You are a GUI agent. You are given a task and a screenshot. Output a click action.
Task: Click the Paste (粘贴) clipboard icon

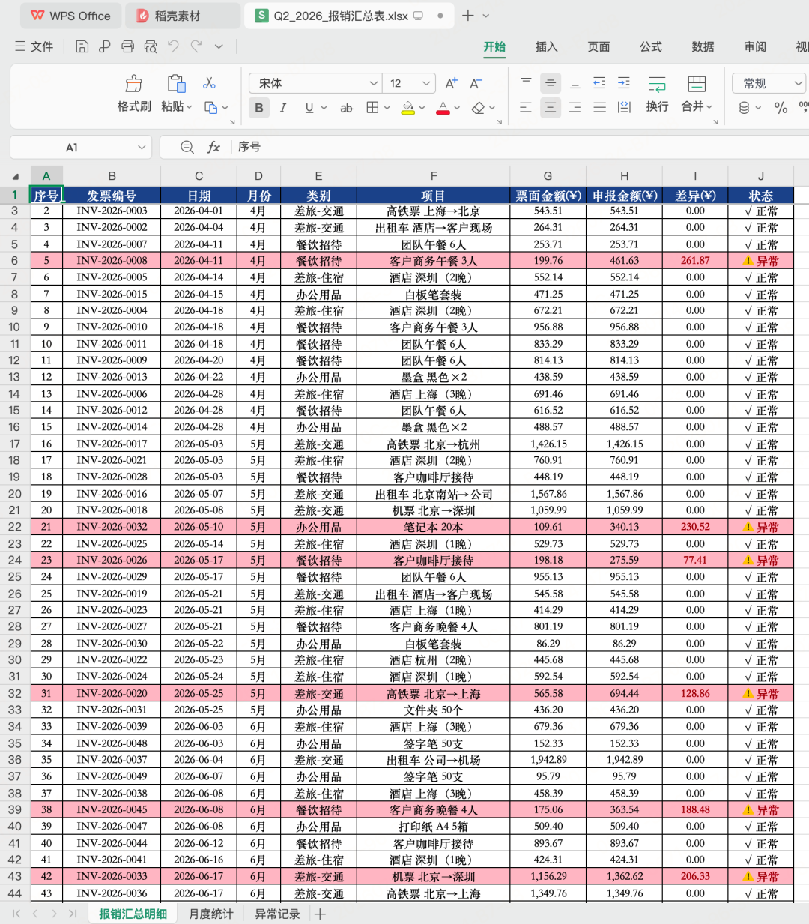pyautogui.click(x=176, y=83)
